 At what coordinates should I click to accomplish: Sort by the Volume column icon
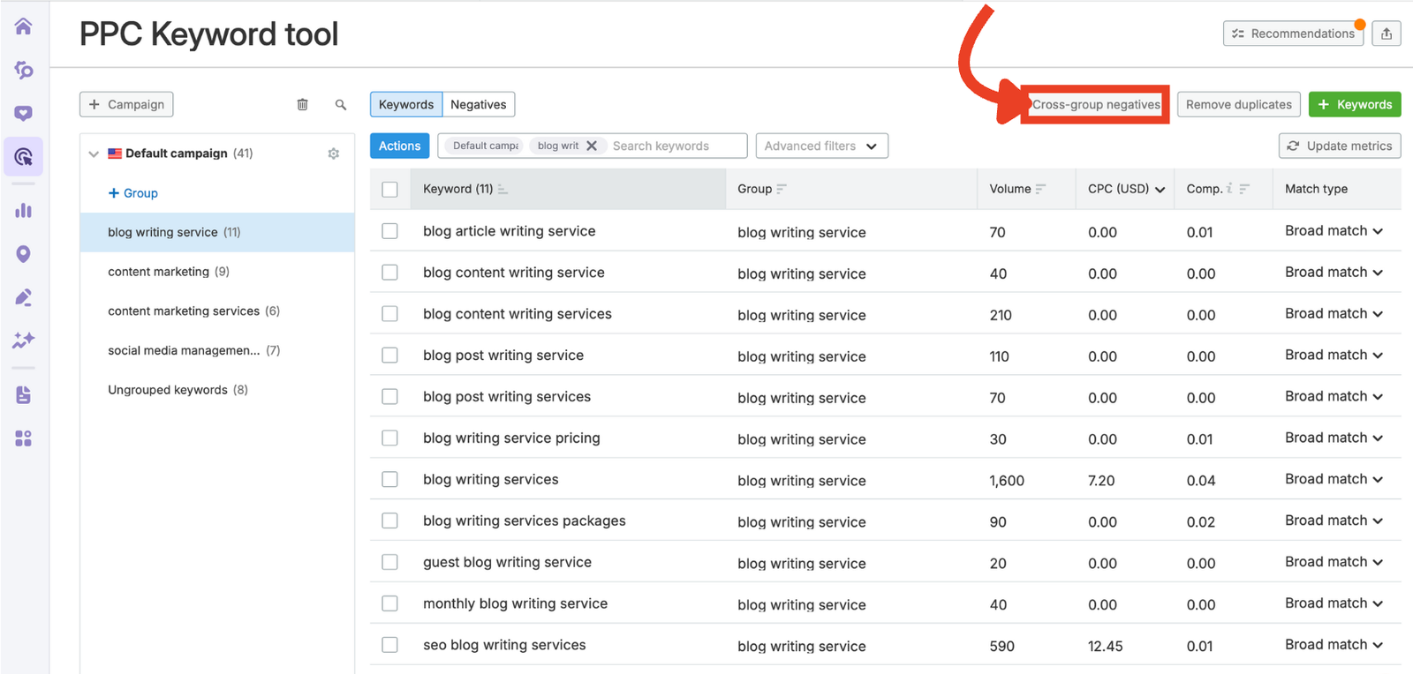[x=1040, y=189]
